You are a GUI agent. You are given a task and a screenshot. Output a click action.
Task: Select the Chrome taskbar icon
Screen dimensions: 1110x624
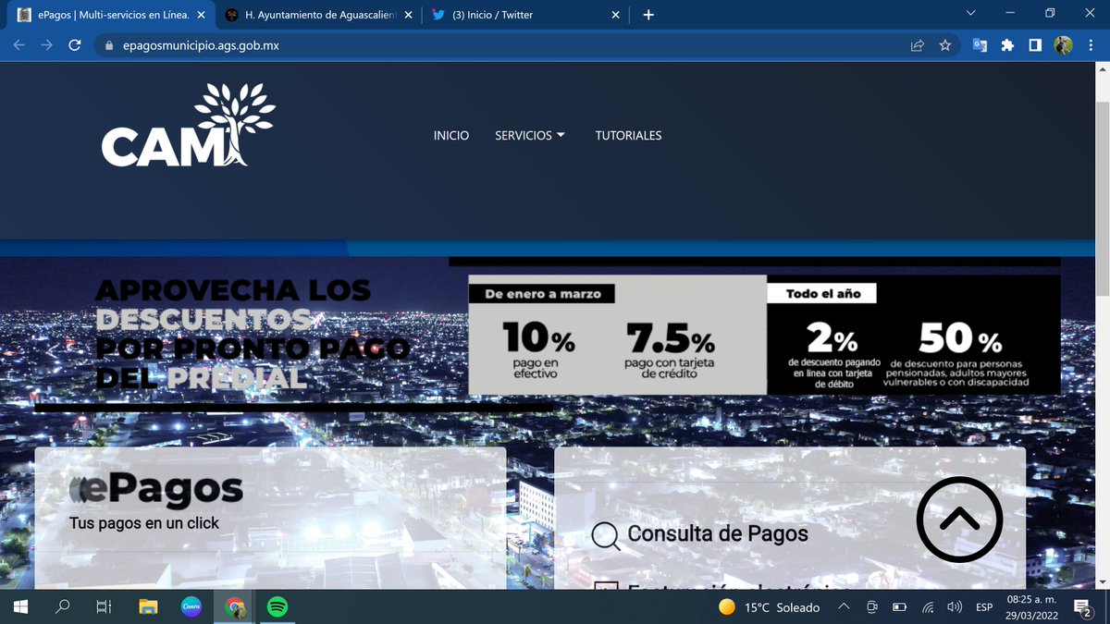click(x=234, y=607)
